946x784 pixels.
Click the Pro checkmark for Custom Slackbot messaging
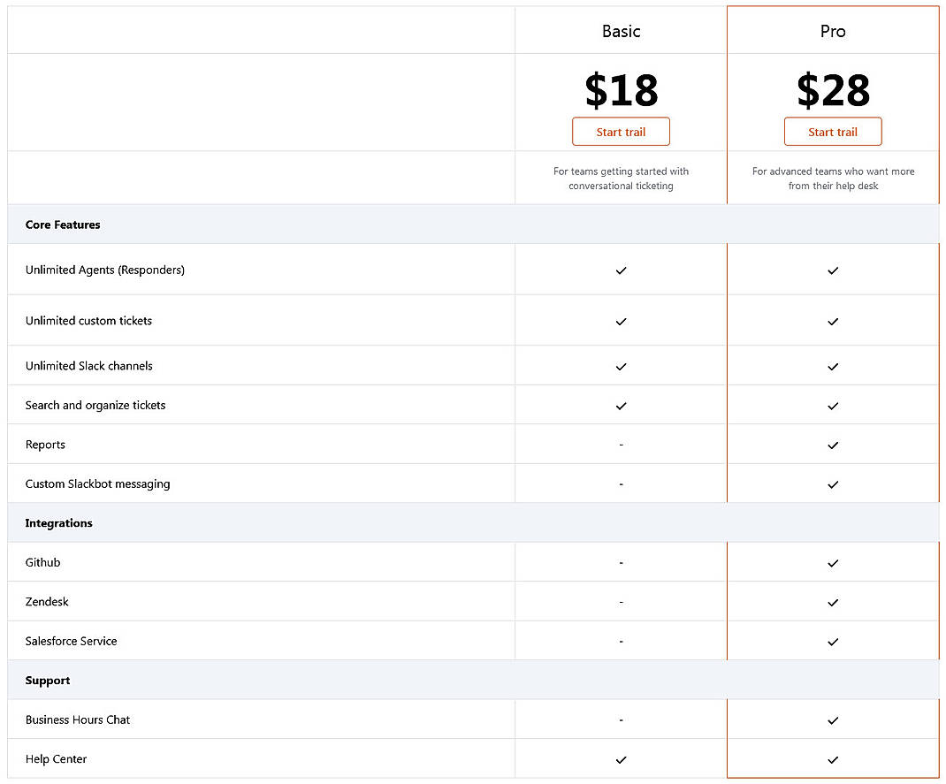click(x=832, y=484)
